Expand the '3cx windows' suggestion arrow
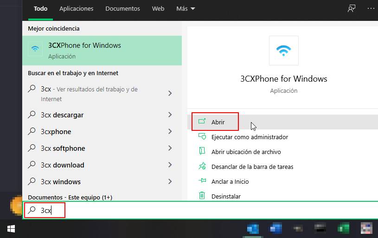 [x=170, y=181]
